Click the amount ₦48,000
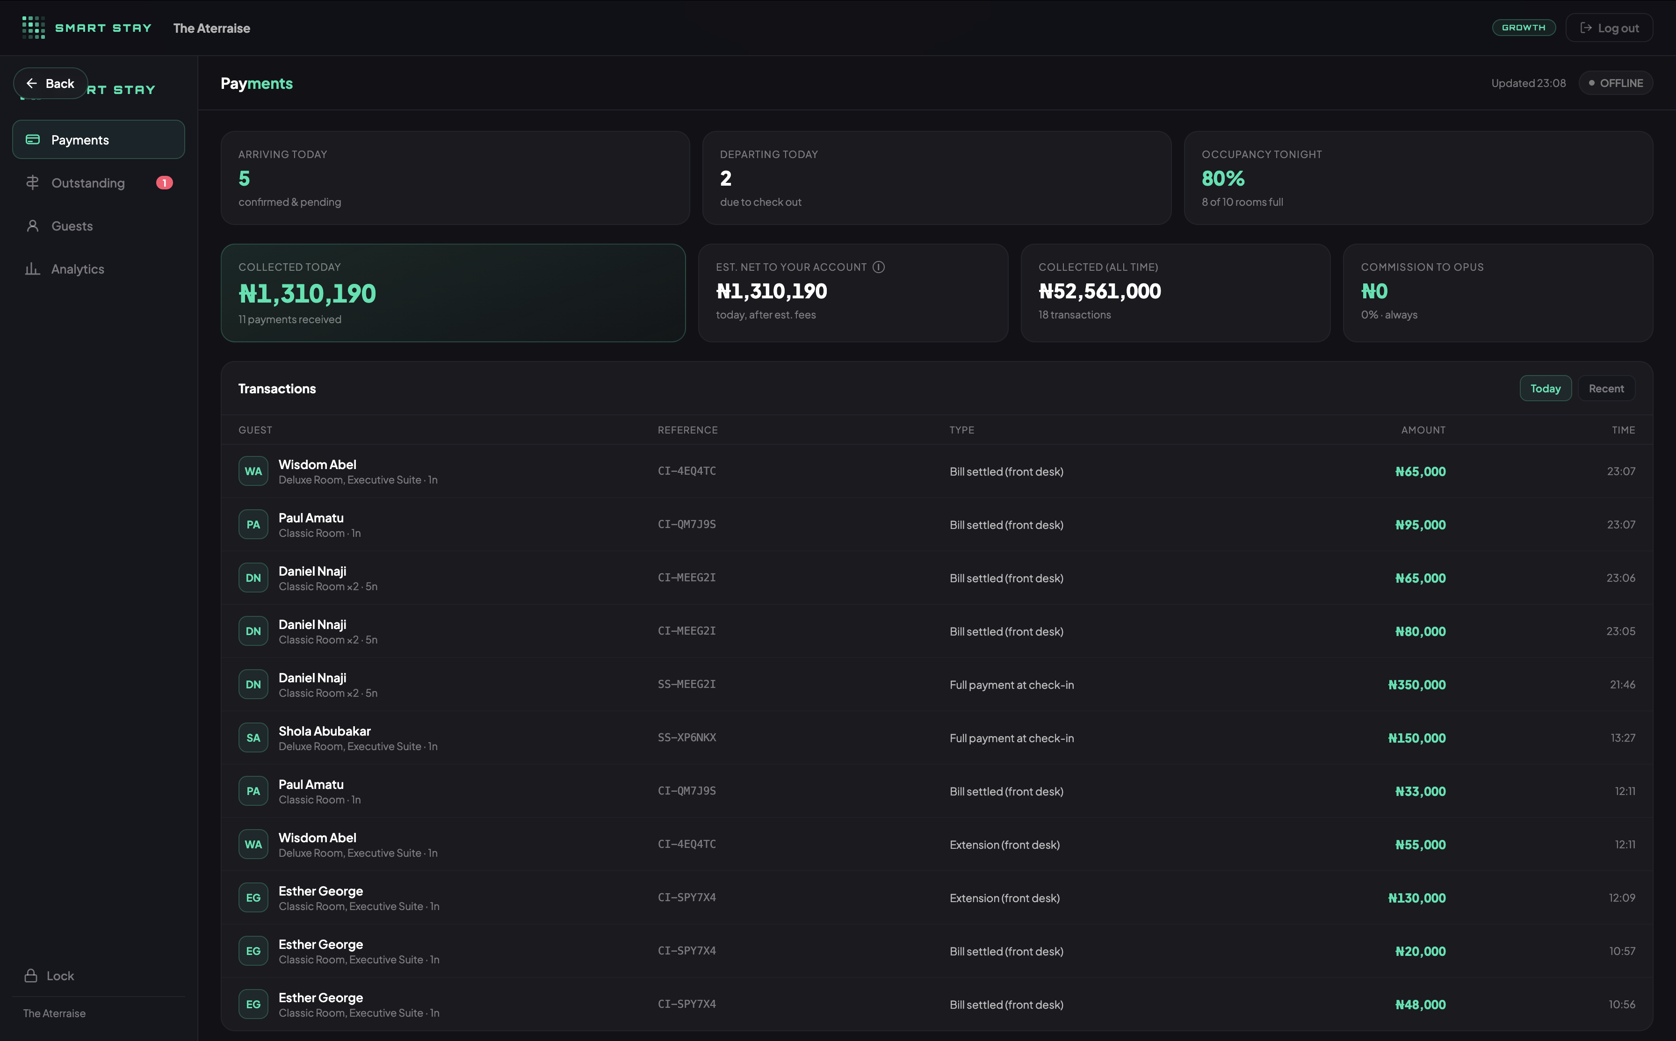The image size is (1676, 1041). (x=1420, y=1005)
